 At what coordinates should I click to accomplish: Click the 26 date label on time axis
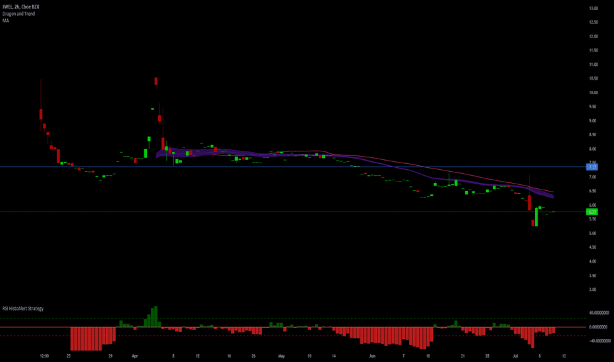point(254,356)
